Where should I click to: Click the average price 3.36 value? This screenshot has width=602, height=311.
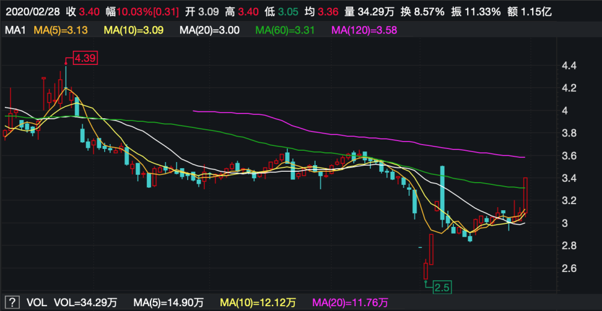(328, 12)
